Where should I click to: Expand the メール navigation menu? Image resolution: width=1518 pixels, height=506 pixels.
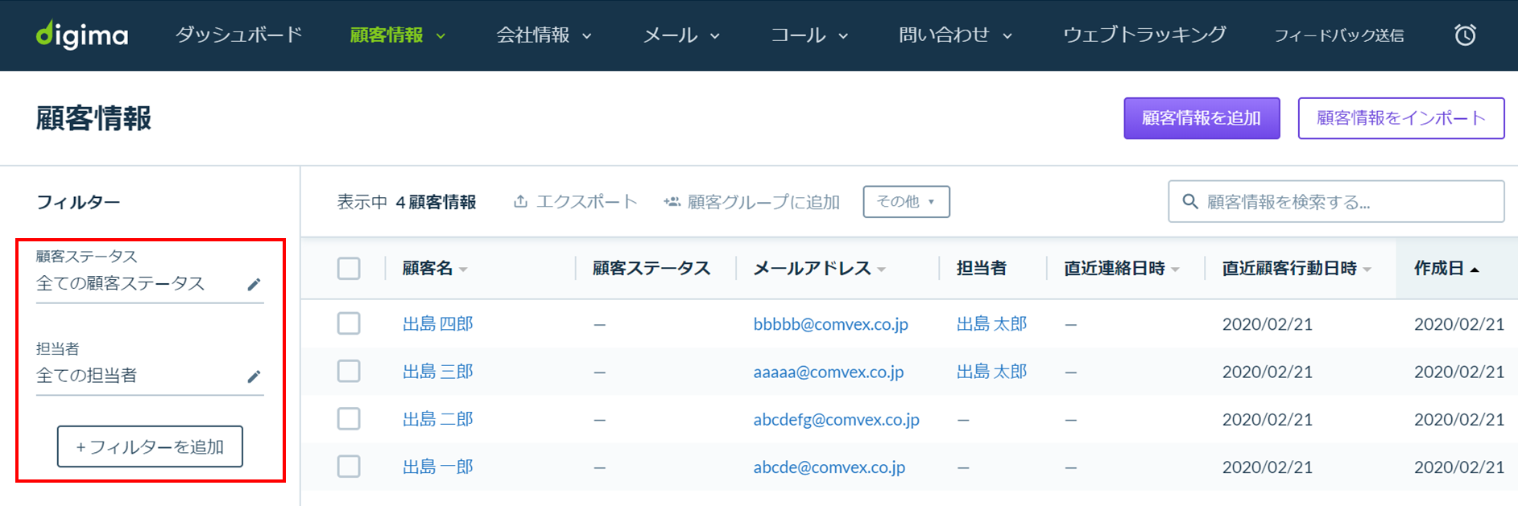[681, 35]
